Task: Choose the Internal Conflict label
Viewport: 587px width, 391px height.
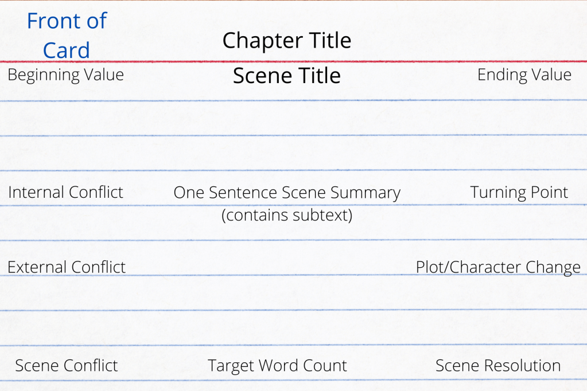Action: (65, 192)
